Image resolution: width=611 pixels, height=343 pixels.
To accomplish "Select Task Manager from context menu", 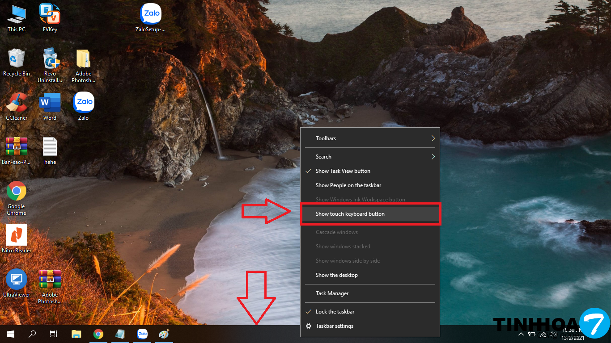I will point(332,293).
